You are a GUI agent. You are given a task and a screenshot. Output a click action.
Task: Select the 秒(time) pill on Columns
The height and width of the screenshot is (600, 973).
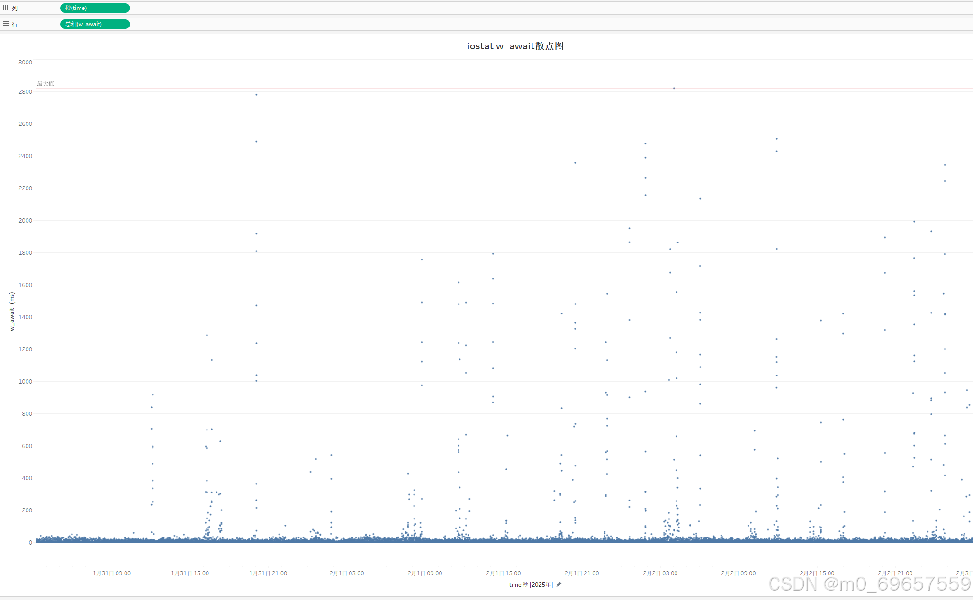click(95, 8)
